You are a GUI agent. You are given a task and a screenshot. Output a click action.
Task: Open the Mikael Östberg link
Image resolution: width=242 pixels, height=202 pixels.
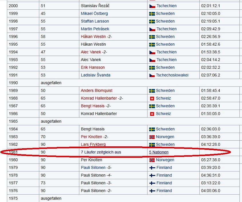pyautogui.click(x=94, y=13)
